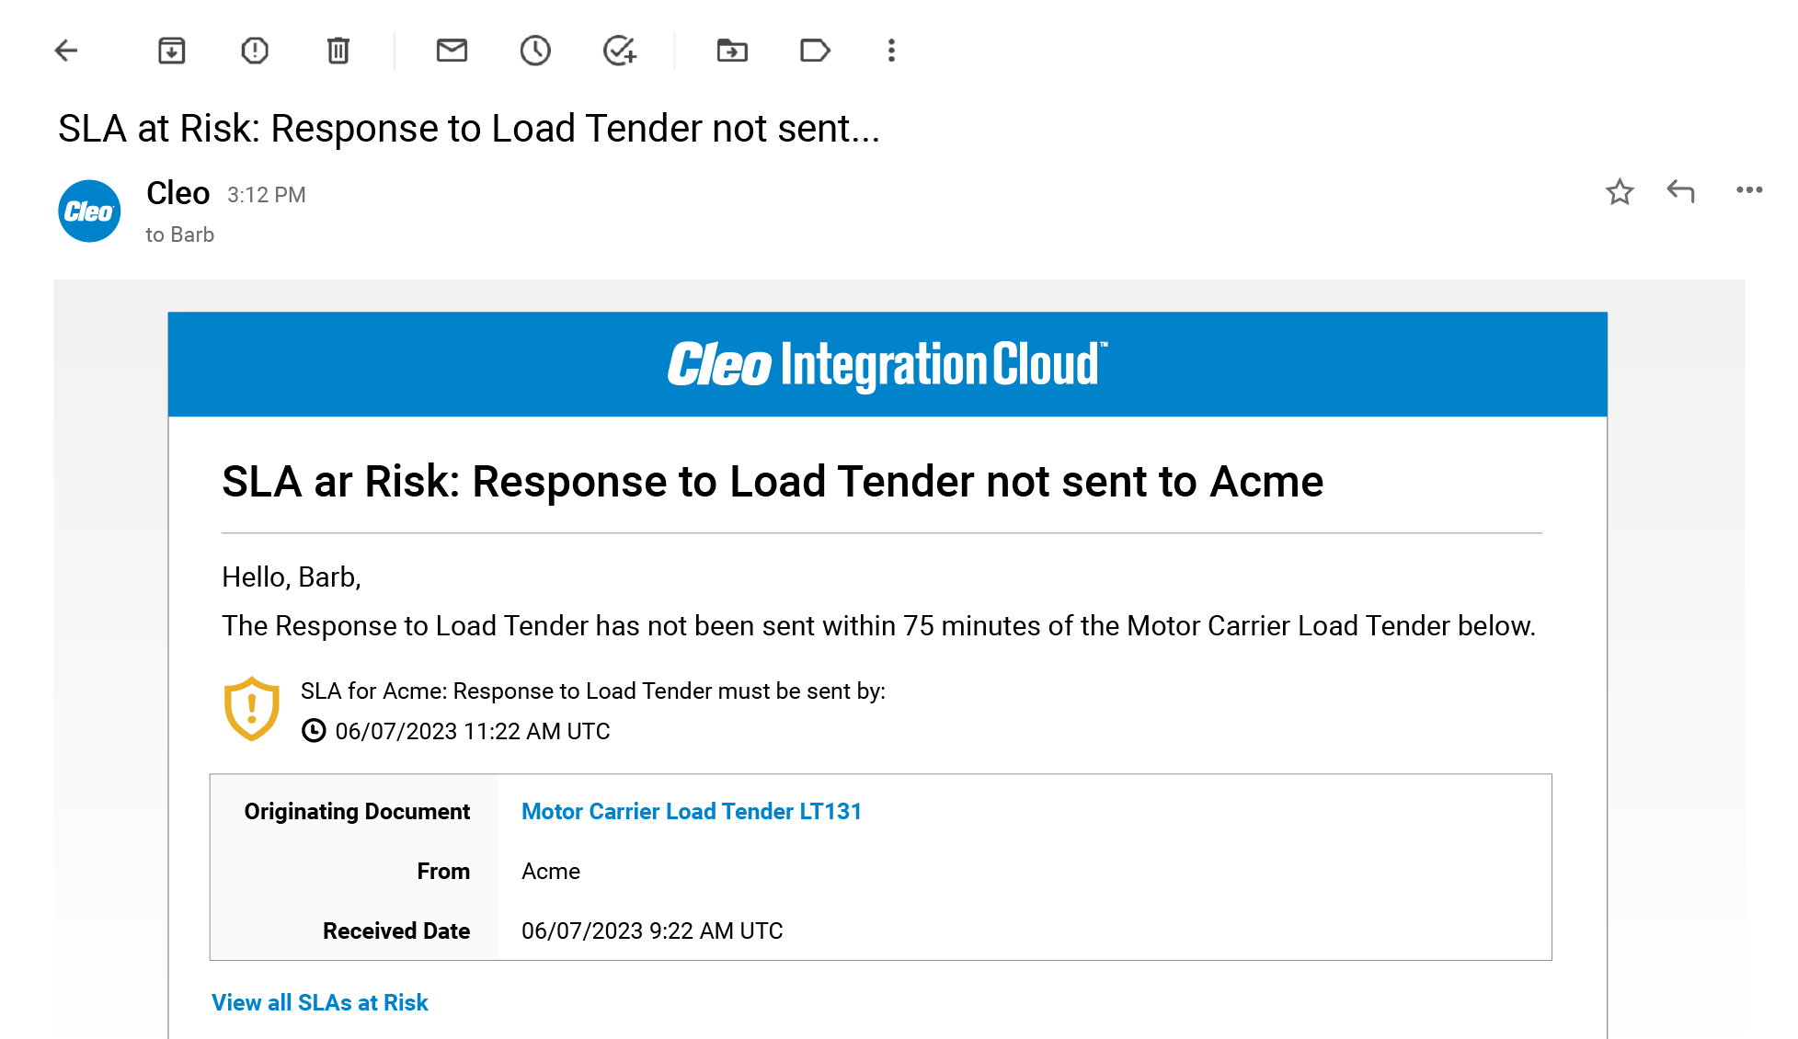The height and width of the screenshot is (1039, 1798).
Task: Return to inbox with the back arrow
Action: coord(64,51)
